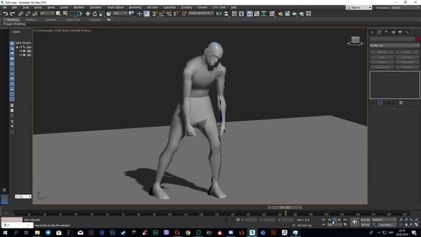
Task: Click the Redo arrow in main toolbar
Action: [12, 13]
